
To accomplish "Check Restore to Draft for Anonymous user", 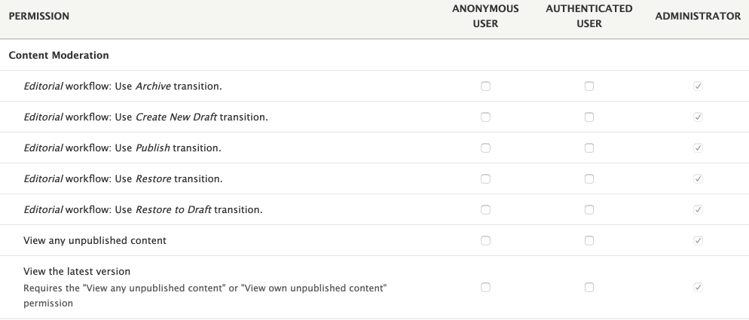I will click(x=485, y=210).
